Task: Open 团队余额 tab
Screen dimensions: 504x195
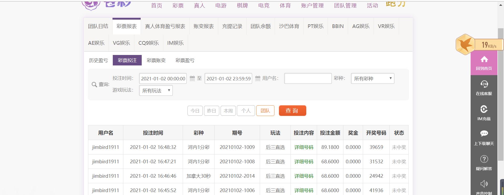Action: (x=261, y=26)
